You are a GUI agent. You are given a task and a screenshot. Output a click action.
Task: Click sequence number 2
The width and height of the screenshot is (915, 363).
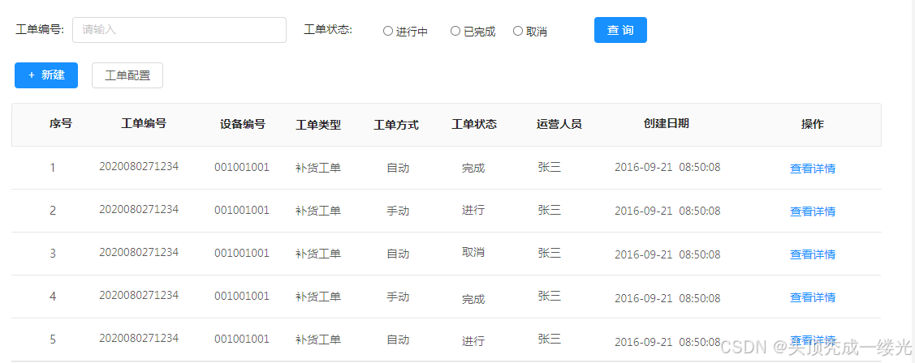(53, 211)
